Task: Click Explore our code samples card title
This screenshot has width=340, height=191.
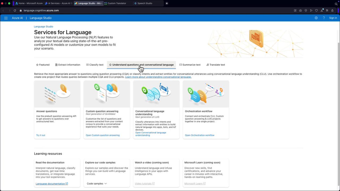Action: [100, 163]
